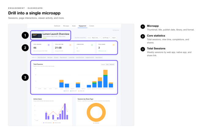
Task: Click the 100% session rate text
Action: 102,51
